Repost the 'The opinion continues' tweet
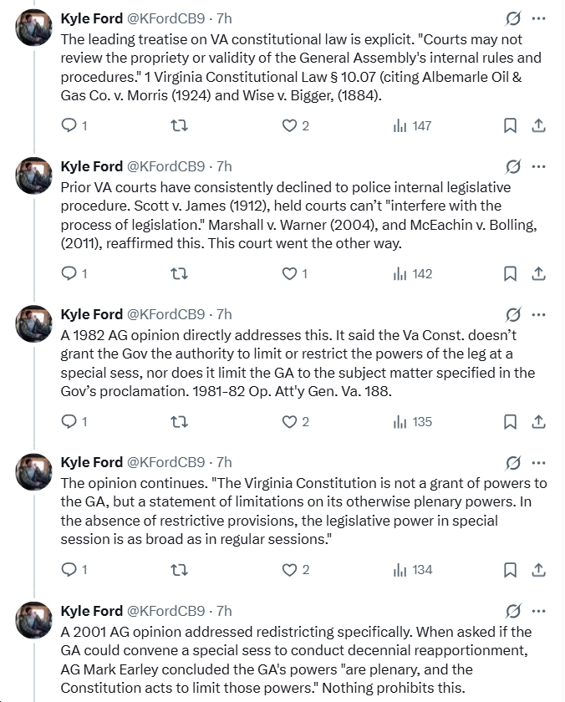Screen dimensions: 565x702 [177, 569]
